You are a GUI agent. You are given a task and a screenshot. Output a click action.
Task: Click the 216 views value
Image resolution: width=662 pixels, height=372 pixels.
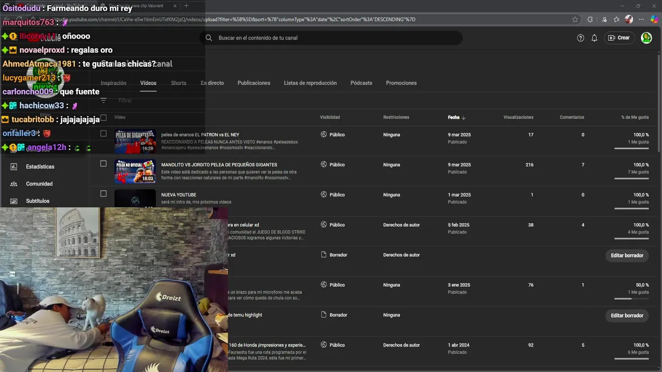(529, 165)
